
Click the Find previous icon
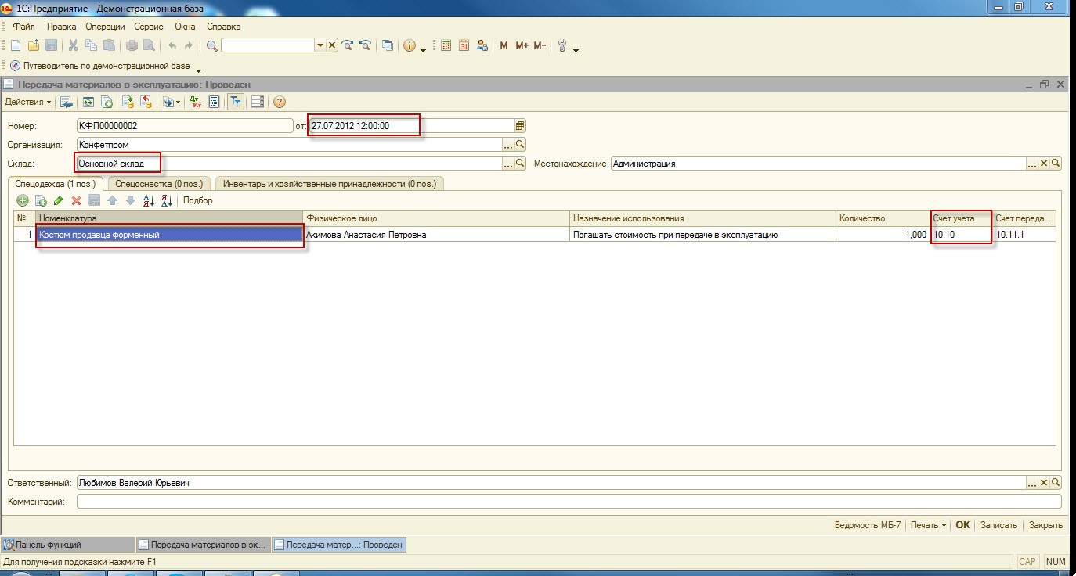365,45
